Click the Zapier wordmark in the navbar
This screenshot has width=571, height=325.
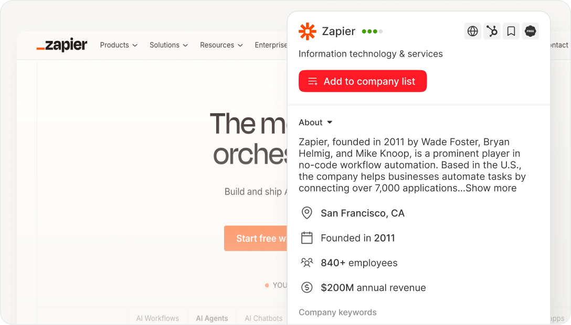click(x=61, y=45)
